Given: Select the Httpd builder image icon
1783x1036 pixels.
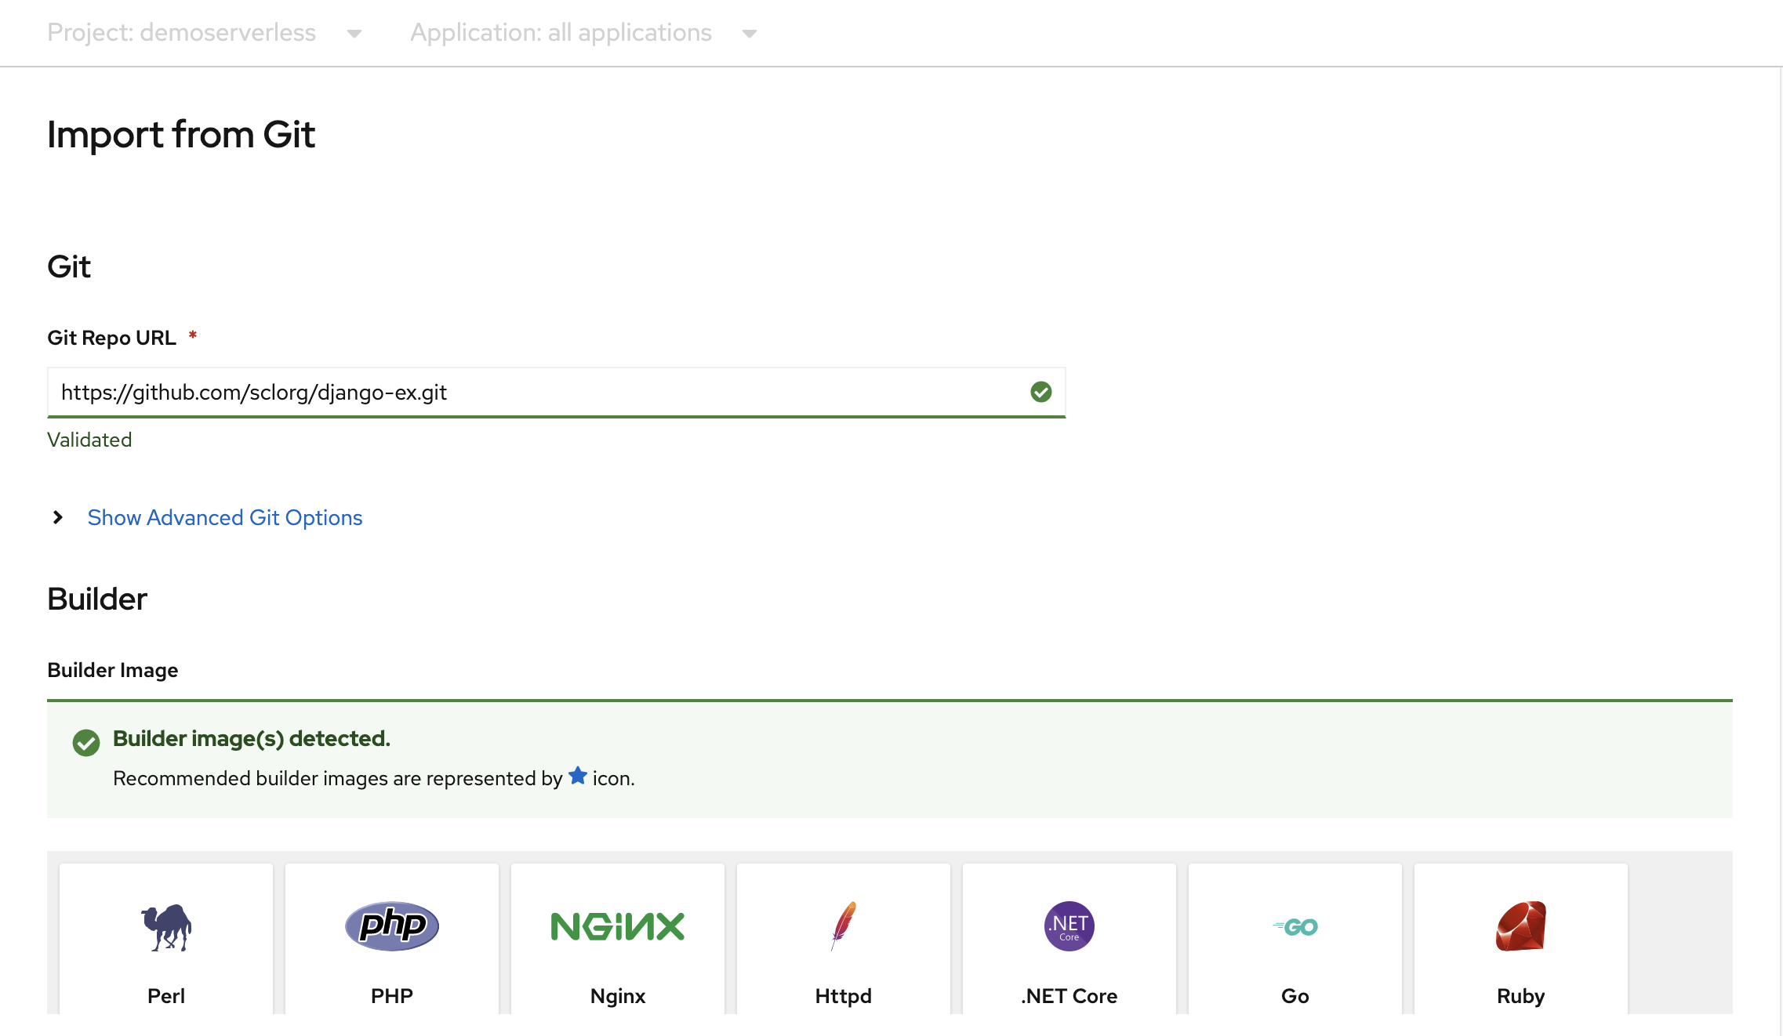Looking at the screenshot, I should (x=843, y=925).
